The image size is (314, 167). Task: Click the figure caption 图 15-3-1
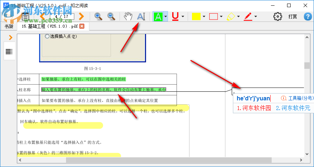(93, 68)
